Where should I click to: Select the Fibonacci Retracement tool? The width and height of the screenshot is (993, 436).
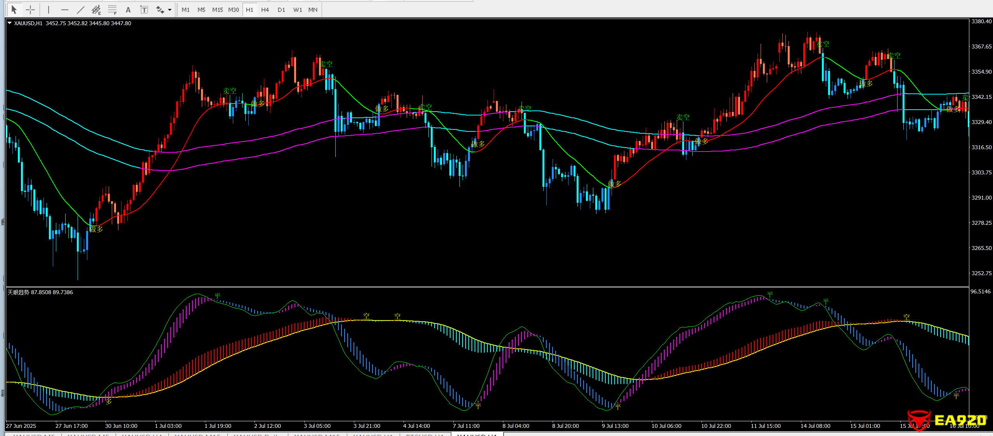113,10
